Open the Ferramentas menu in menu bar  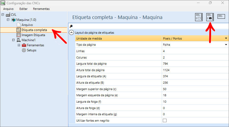pos(41,9)
